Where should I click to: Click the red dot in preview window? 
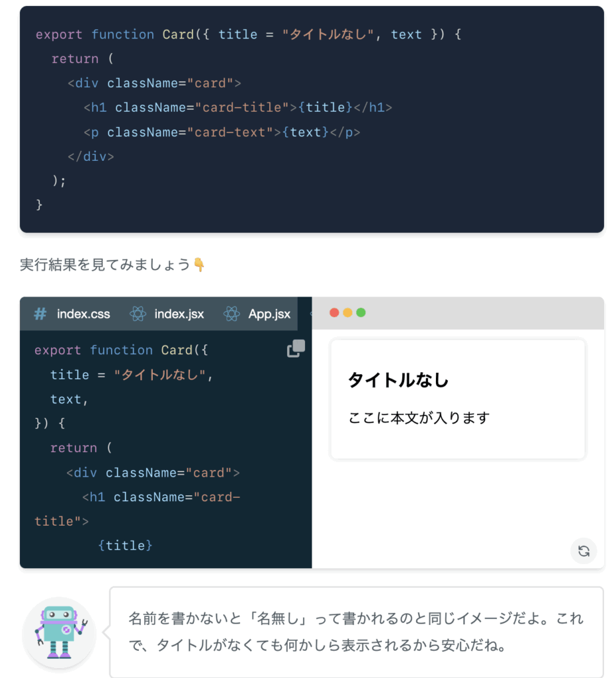click(334, 313)
